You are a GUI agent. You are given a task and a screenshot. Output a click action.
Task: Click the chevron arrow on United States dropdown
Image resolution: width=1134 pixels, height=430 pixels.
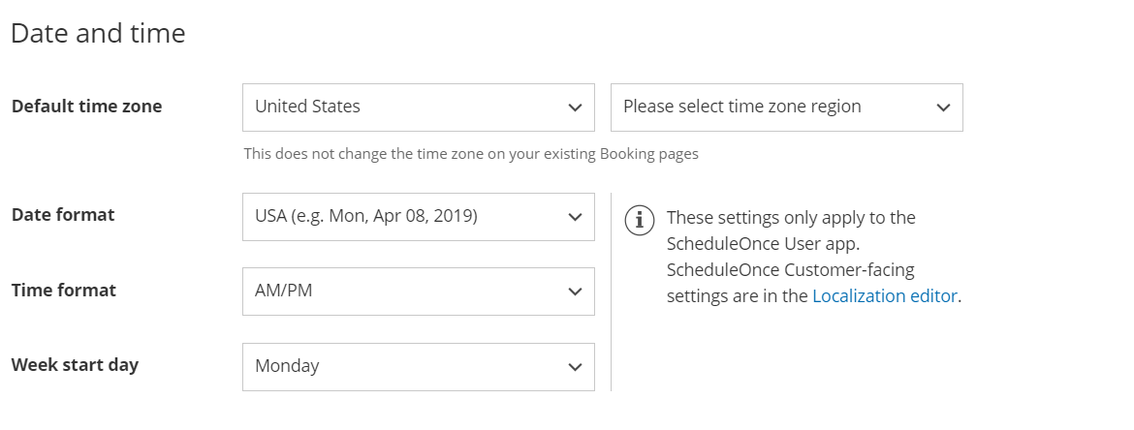[x=575, y=107]
